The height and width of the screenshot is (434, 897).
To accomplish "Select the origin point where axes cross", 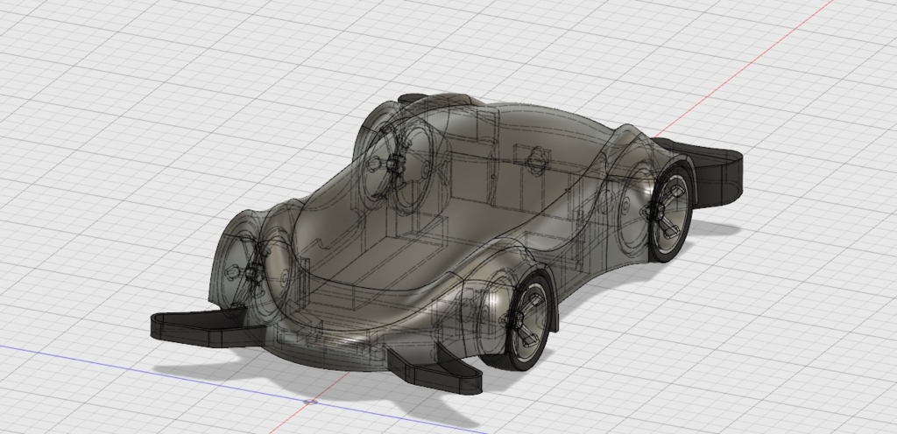I will 310,402.
